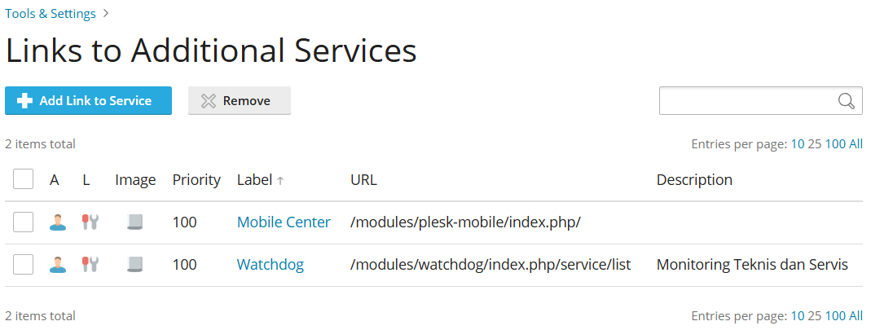Sort the table by Priority column

[x=196, y=180]
